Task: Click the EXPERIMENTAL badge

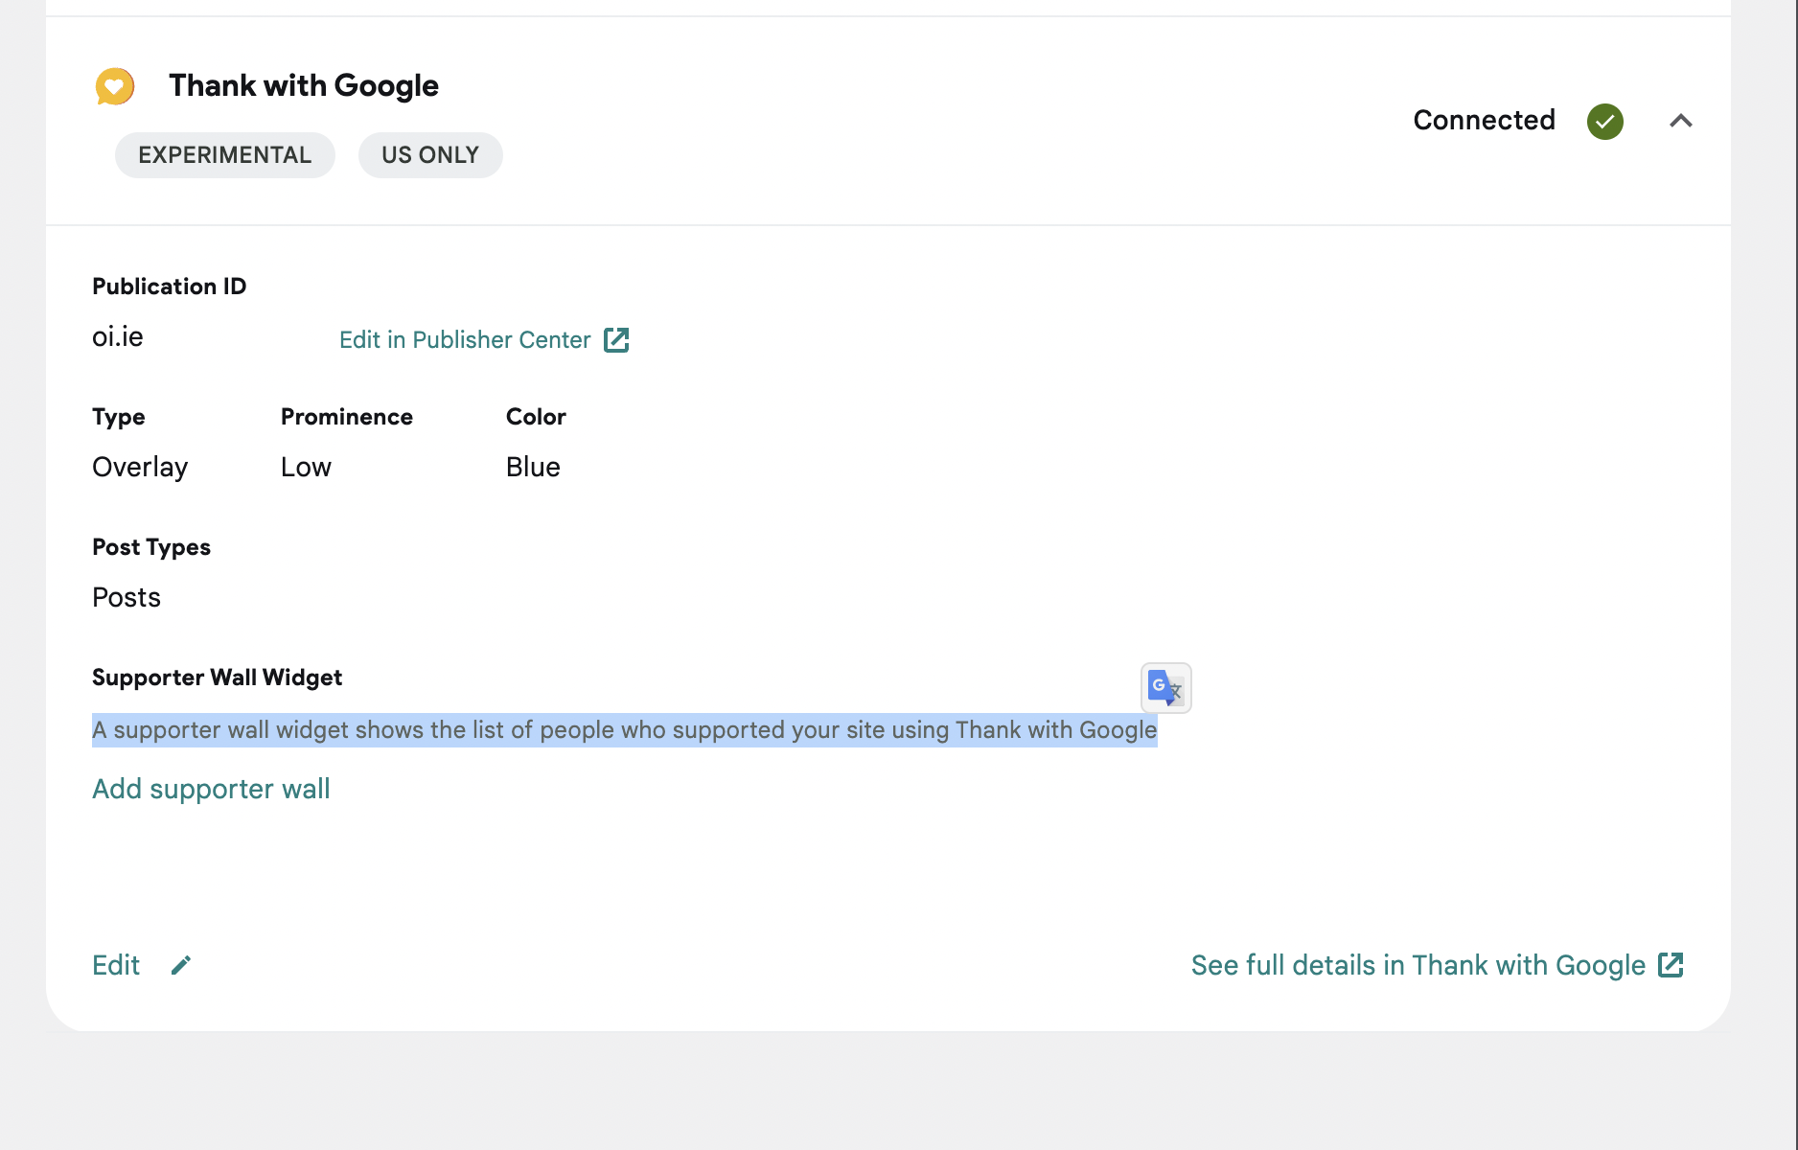Action: click(225, 155)
